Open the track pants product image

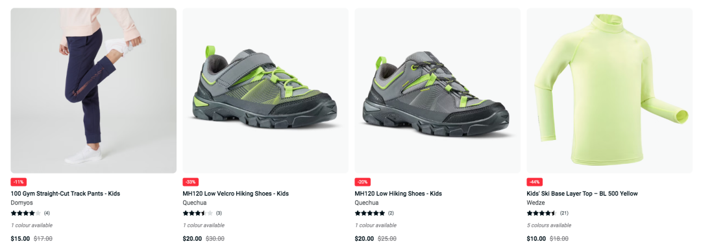pos(93,91)
